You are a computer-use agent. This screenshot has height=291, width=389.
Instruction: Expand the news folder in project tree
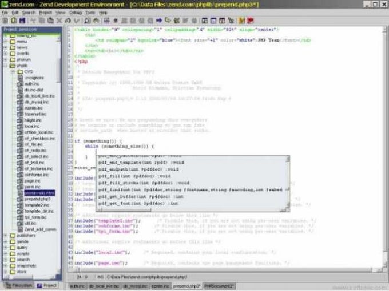[6, 47]
